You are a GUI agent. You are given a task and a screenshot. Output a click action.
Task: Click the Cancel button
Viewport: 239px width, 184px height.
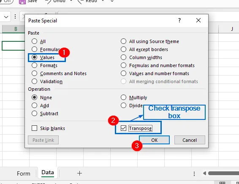tap(190, 140)
